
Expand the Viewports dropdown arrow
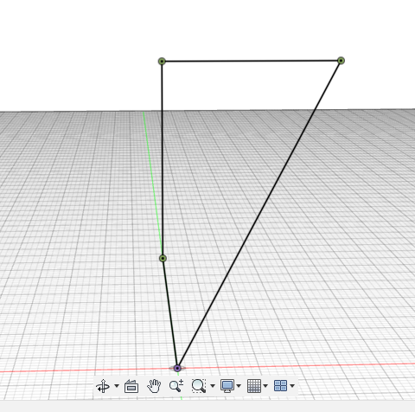point(292,386)
